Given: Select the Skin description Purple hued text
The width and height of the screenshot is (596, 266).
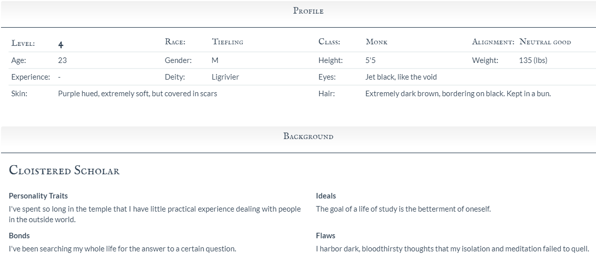Looking at the screenshot, I should (x=138, y=94).
